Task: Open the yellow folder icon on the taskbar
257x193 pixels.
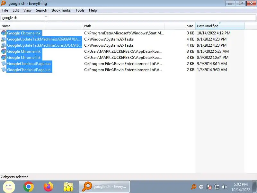Action: tap(68, 187)
